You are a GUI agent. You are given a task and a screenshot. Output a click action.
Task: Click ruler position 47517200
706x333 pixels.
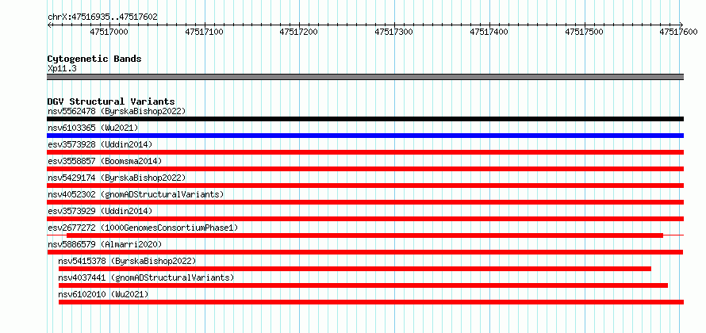(298, 32)
